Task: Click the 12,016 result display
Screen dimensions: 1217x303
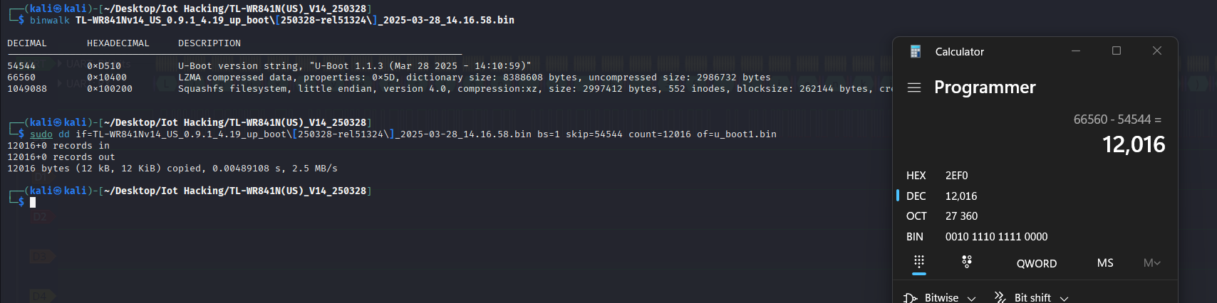Action: click(1133, 145)
